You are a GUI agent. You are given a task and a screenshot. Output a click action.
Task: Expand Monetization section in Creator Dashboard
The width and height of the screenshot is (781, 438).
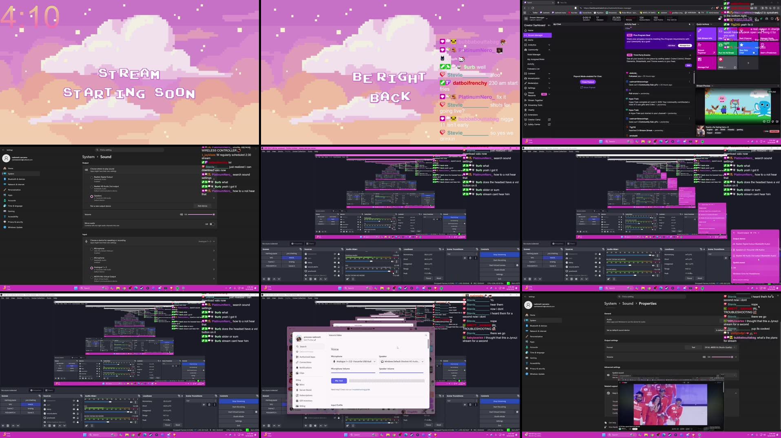point(549,78)
